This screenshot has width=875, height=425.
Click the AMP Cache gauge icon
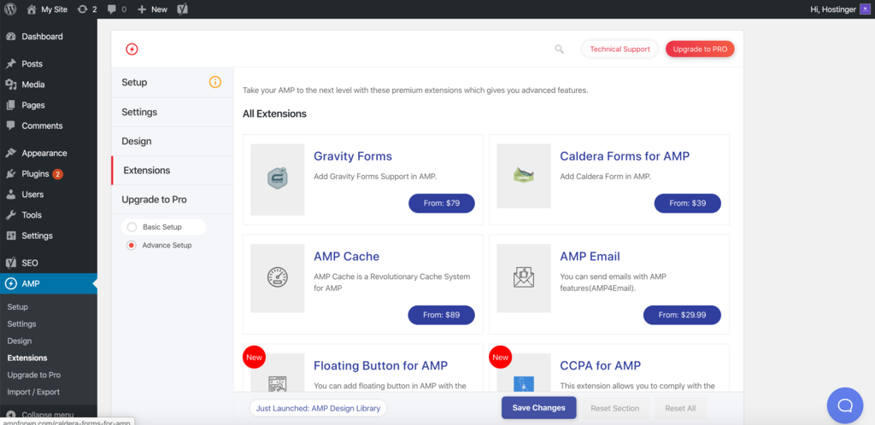[x=278, y=277]
